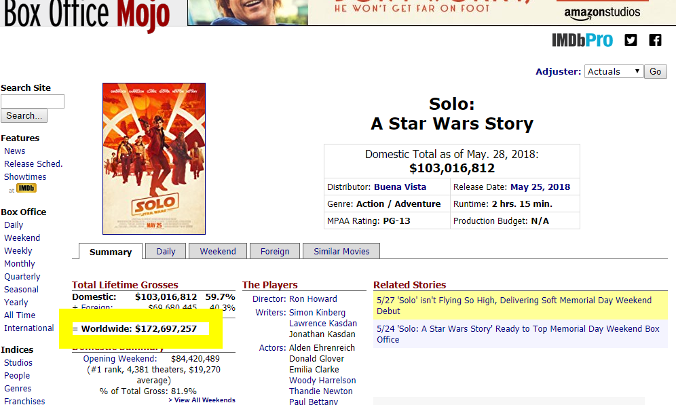The image size is (676, 405).
Task: Open News in Features sidebar
Action: 15,151
